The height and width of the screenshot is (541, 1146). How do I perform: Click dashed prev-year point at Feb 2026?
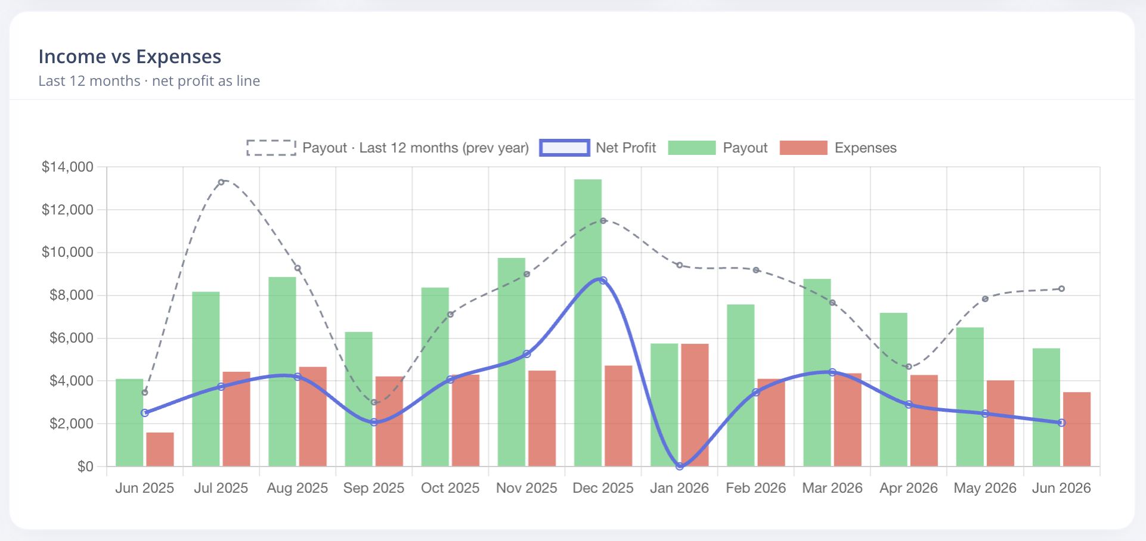(756, 270)
